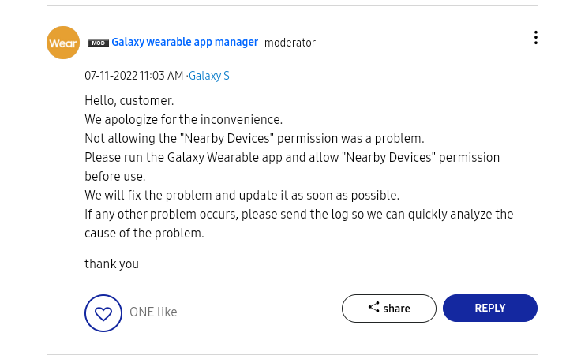Screen dimensions: 581x359
Task: Click the MOD badge beside author name
Action: coord(98,43)
